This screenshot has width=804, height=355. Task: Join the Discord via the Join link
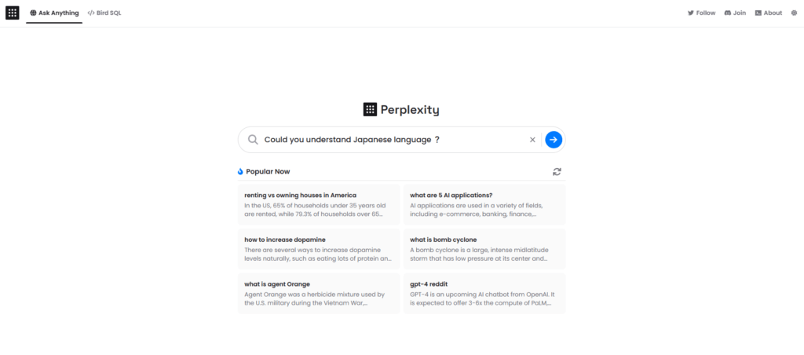click(x=735, y=13)
